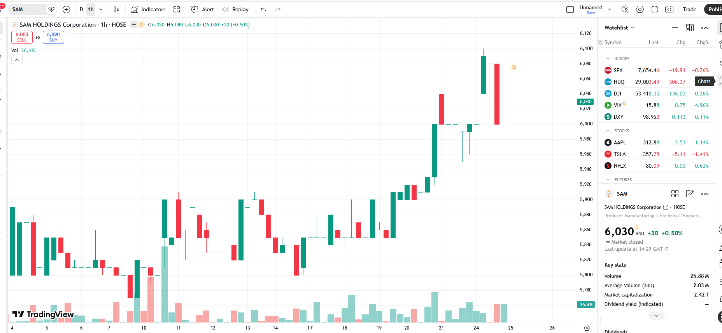This screenshot has width=722, height=333.
Task: Open the layout setup square icon
Action: click(570, 9)
